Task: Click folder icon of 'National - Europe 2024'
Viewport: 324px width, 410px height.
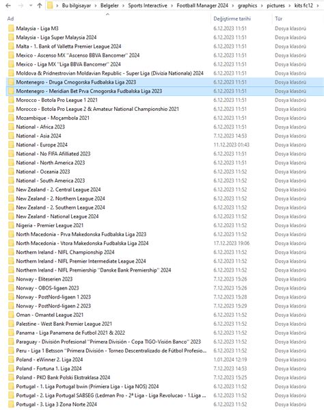Action: (11, 144)
